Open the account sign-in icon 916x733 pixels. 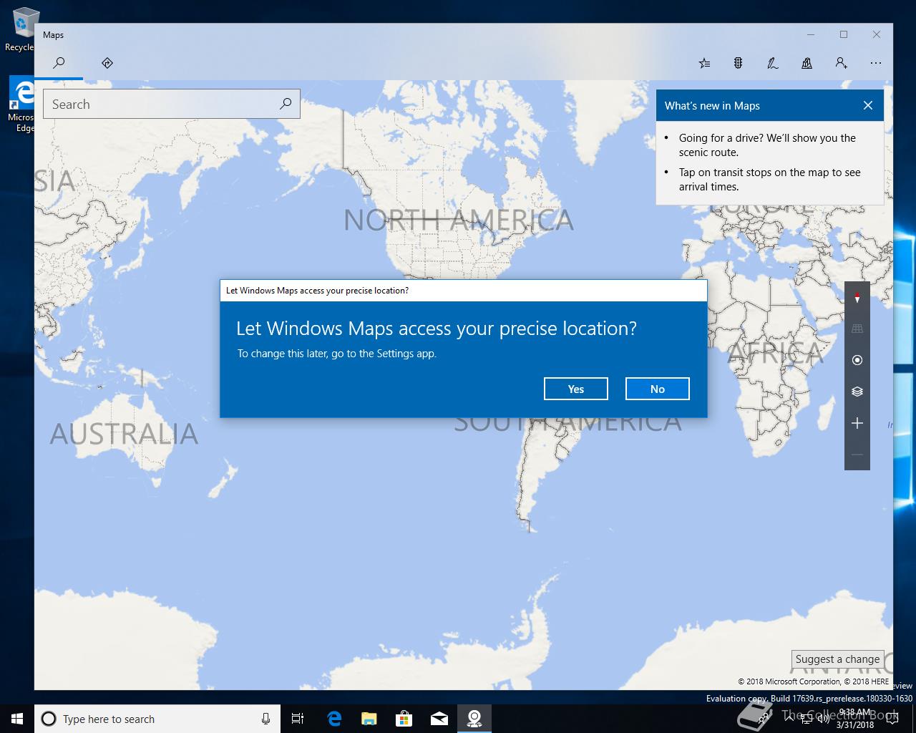click(x=842, y=63)
